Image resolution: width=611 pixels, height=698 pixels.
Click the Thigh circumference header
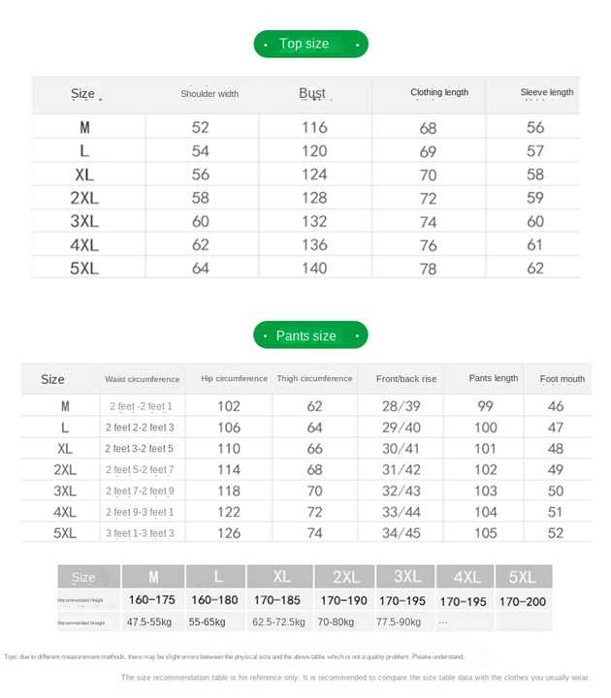(314, 378)
